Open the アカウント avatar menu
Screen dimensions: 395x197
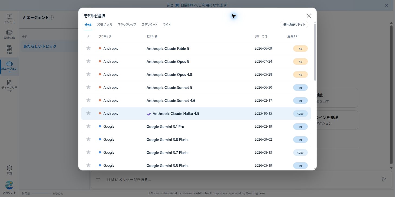[x=9, y=188]
